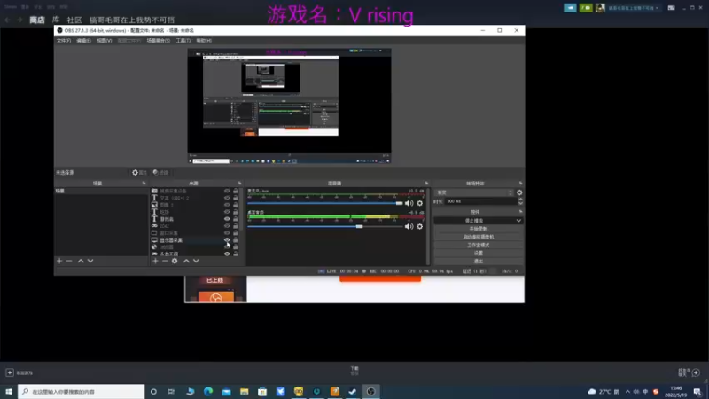Viewport: 709px width, 399px height.
Task: Open the 麦克风/Aux audio settings gear
Action: (419, 203)
